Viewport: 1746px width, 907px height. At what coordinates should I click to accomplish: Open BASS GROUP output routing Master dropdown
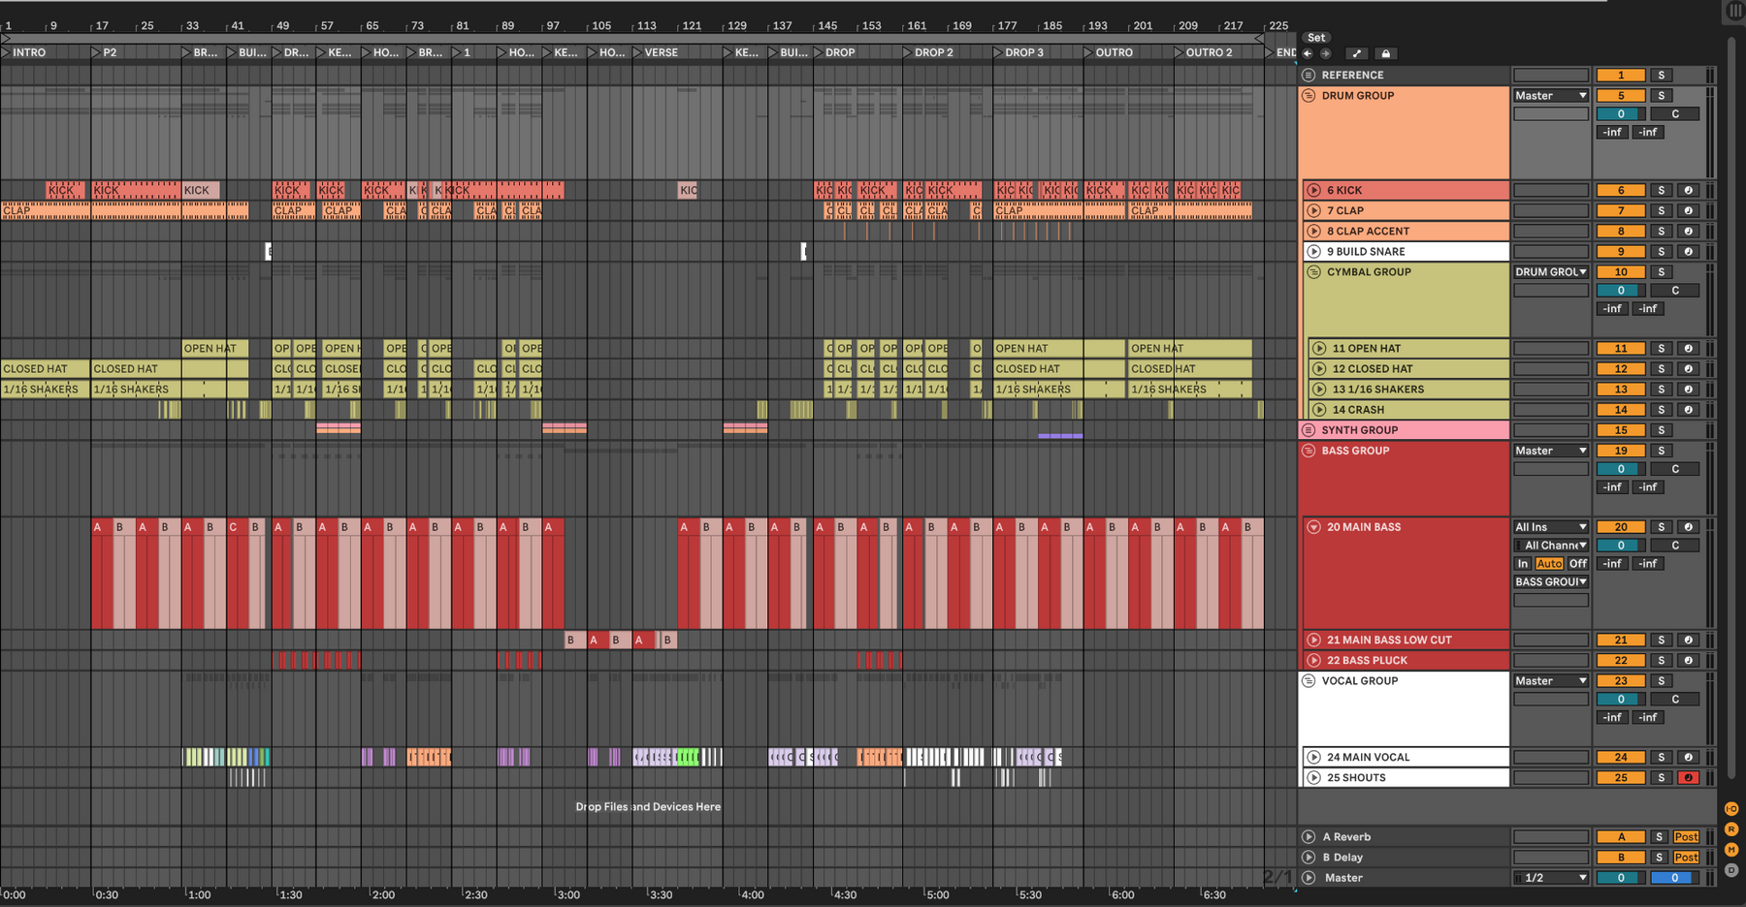pos(1551,451)
